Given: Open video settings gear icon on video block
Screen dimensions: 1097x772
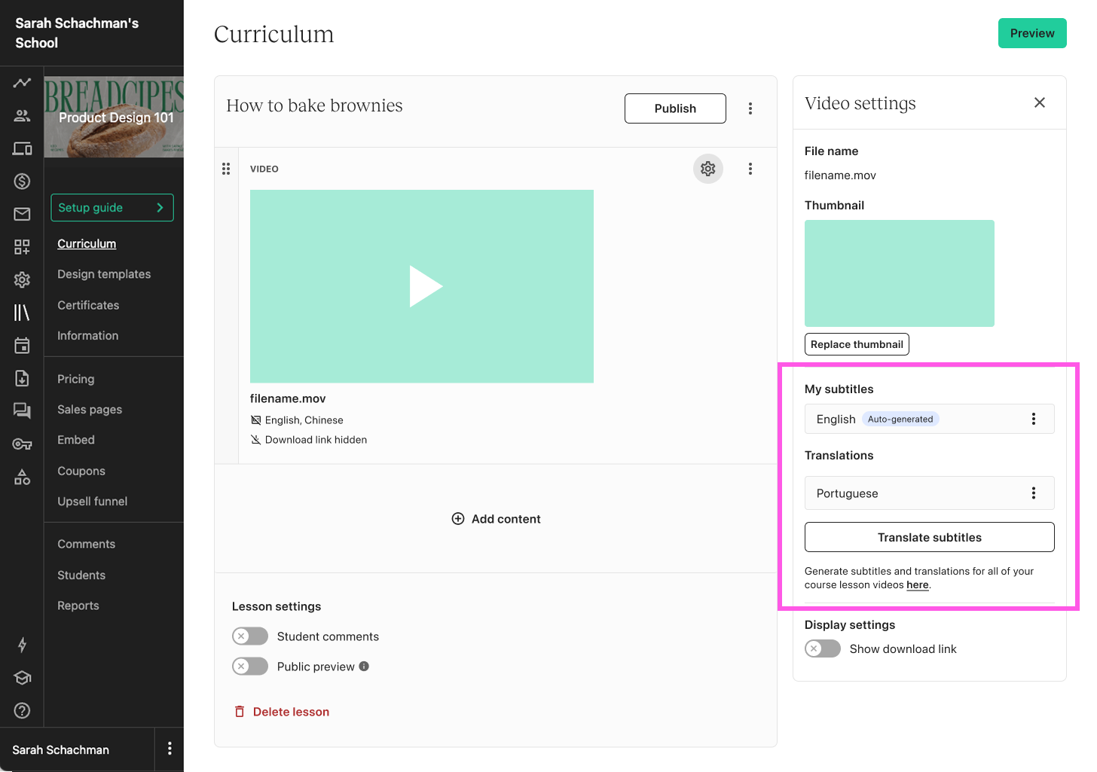Looking at the screenshot, I should (708, 169).
